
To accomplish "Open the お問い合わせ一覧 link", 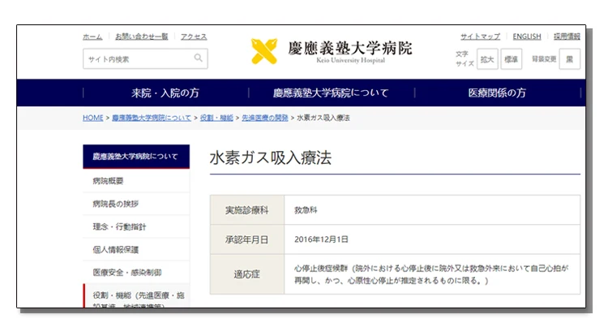I will click(x=142, y=37).
